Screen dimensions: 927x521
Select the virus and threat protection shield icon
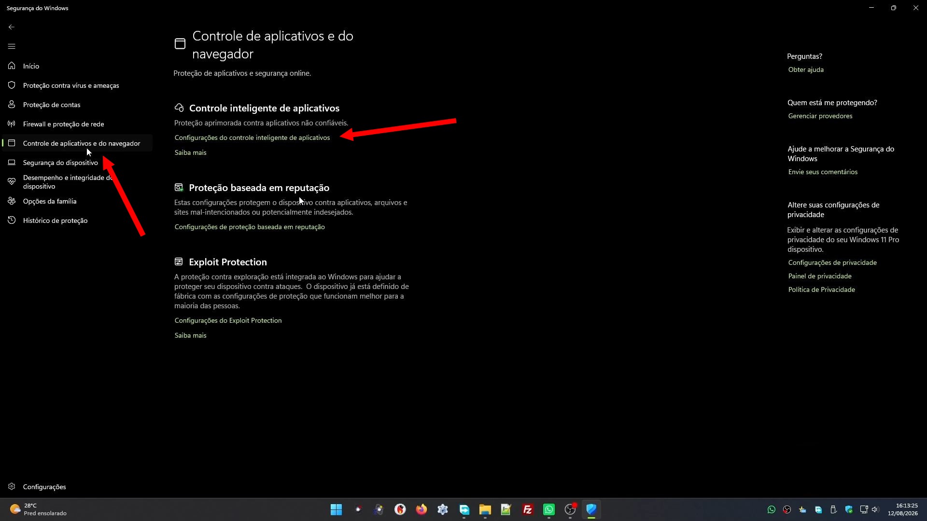click(12, 85)
